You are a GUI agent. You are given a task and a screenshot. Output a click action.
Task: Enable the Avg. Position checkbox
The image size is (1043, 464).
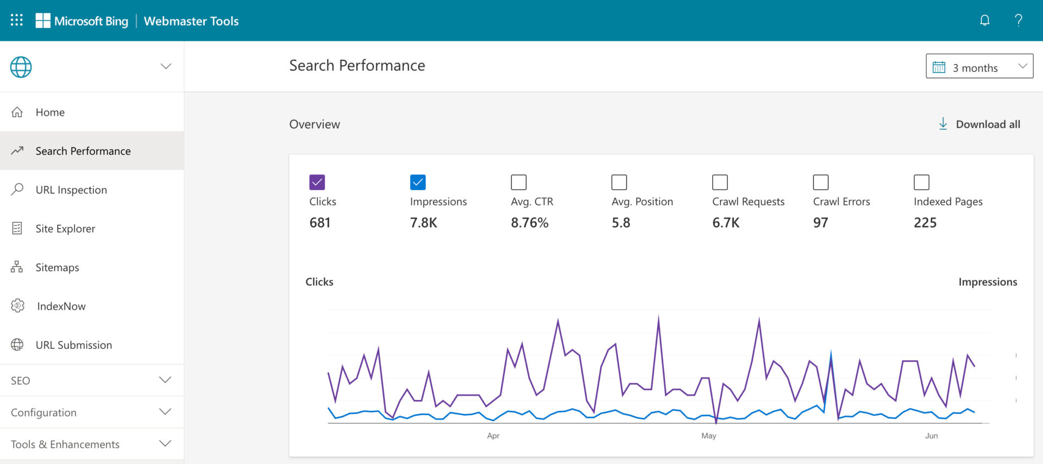tap(619, 182)
